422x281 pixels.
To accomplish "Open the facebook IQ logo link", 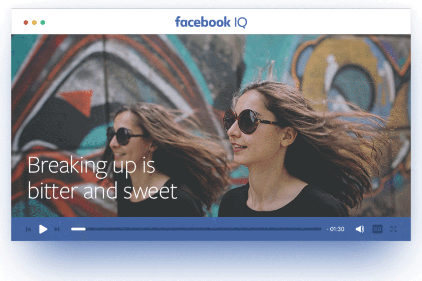I will [x=211, y=22].
